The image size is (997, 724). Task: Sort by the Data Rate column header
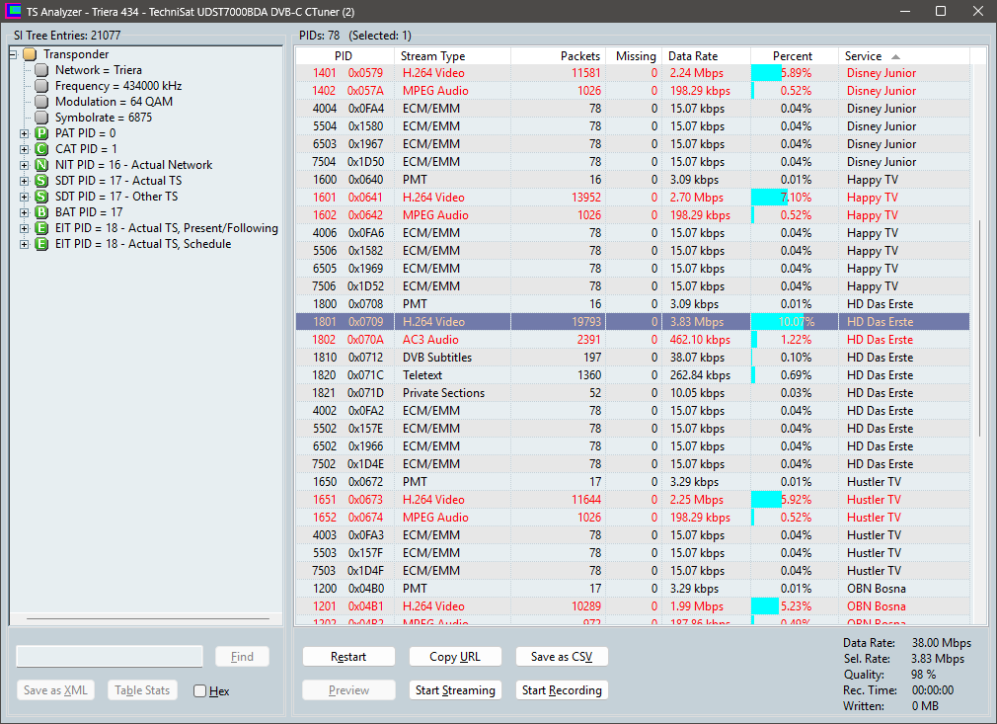[x=706, y=56]
